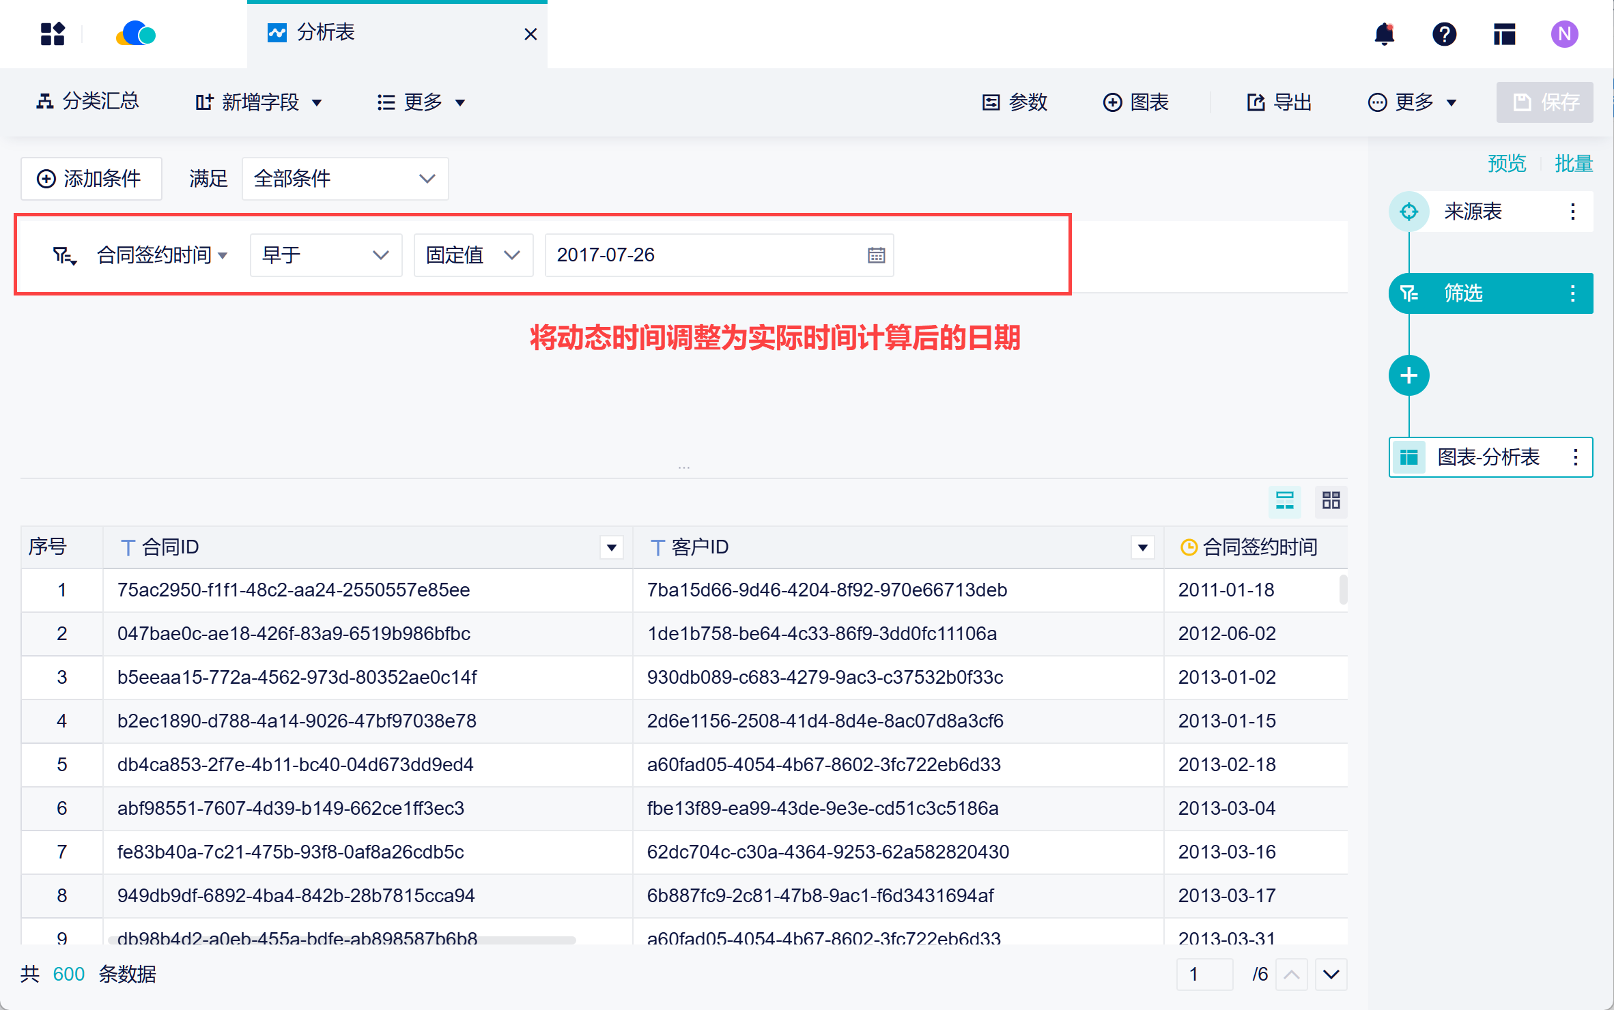Click the calendar icon in date field
Image resolution: width=1614 pixels, height=1010 pixels.
[876, 255]
